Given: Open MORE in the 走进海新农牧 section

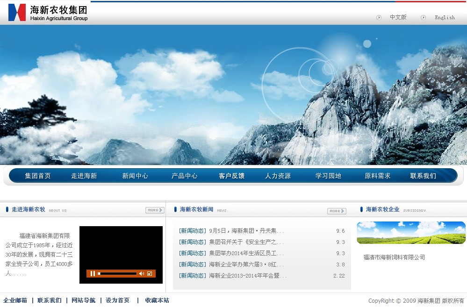Looking at the screenshot, I should [x=155, y=210].
